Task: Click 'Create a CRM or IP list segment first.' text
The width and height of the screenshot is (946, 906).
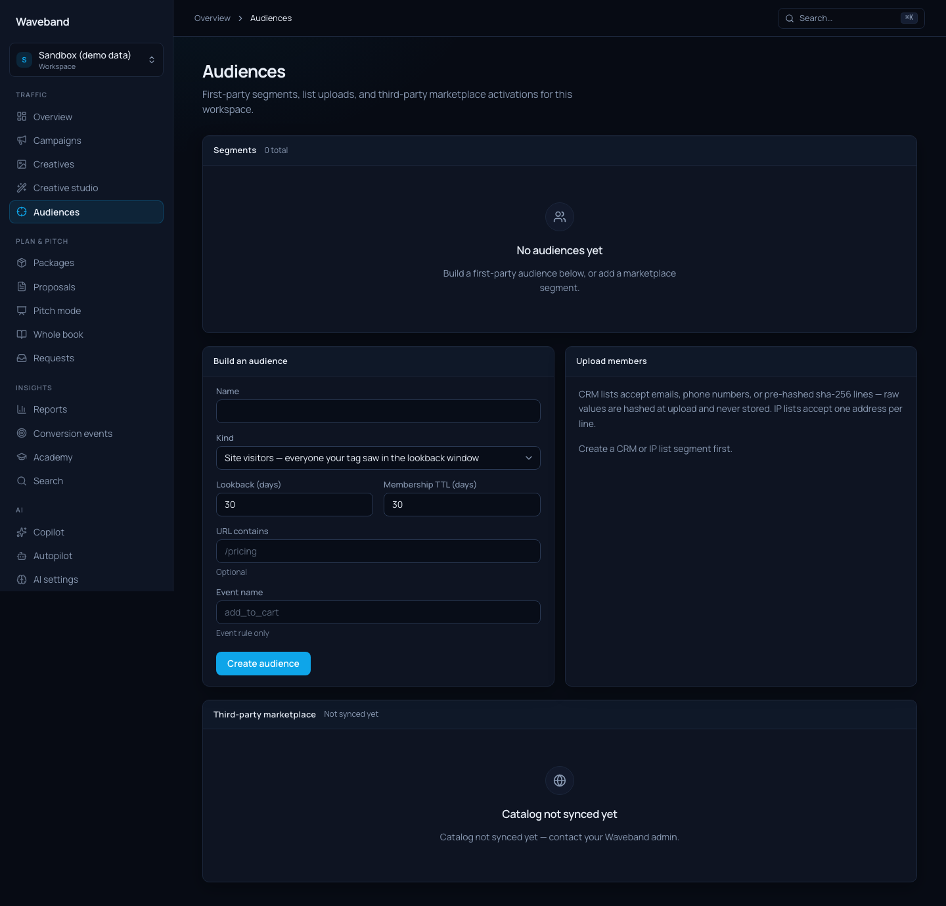Action: [x=656, y=449]
